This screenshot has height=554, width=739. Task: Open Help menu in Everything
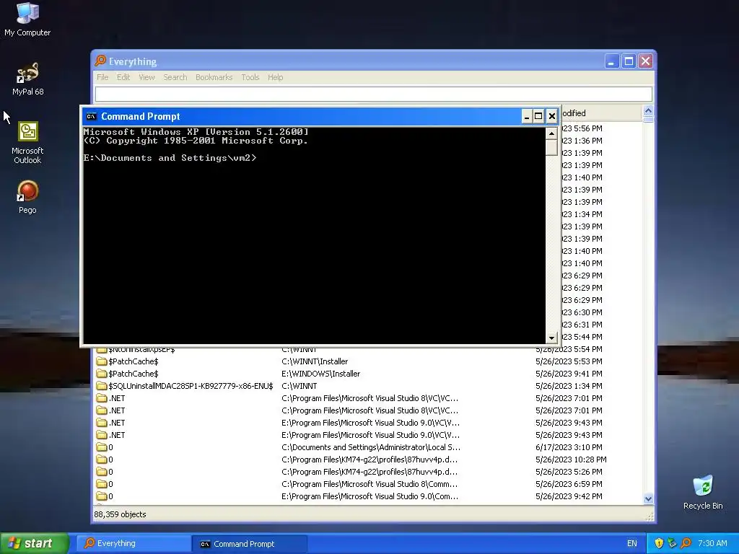(x=275, y=77)
